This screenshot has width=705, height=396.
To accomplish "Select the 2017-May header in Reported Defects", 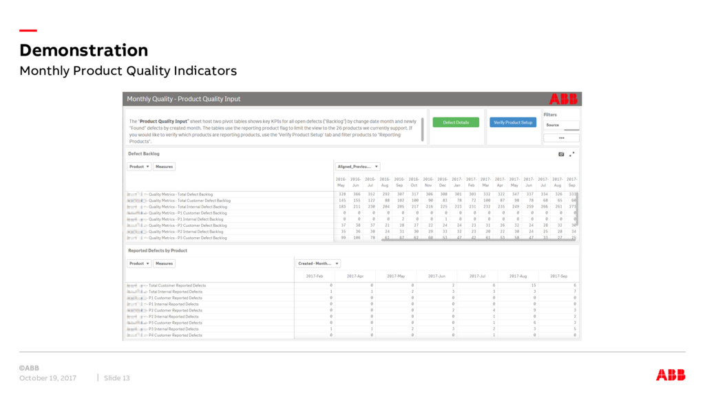I will 396,276.
